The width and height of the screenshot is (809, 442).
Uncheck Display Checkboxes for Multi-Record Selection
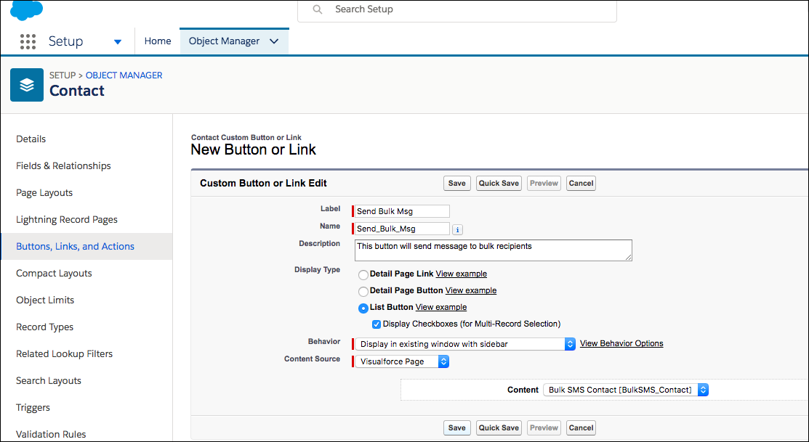click(377, 324)
